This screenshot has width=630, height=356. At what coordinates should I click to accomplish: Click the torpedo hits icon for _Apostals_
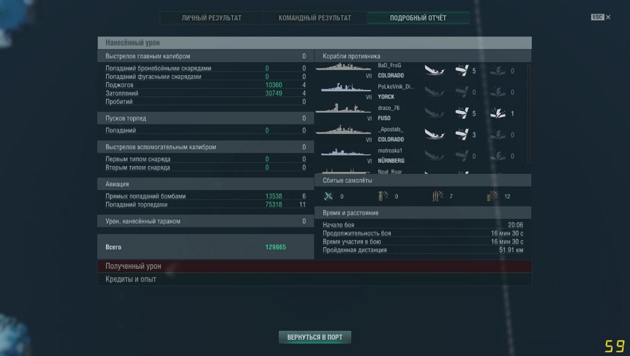[461, 135]
